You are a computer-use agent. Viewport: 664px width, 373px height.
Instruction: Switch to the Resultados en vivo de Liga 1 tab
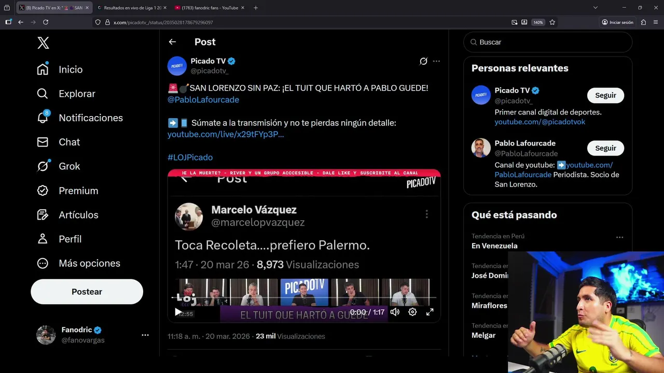(132, 8)
